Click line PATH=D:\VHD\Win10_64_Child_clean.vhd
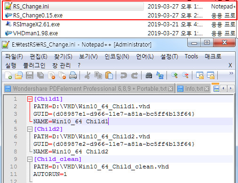 (x=101, y=167)
